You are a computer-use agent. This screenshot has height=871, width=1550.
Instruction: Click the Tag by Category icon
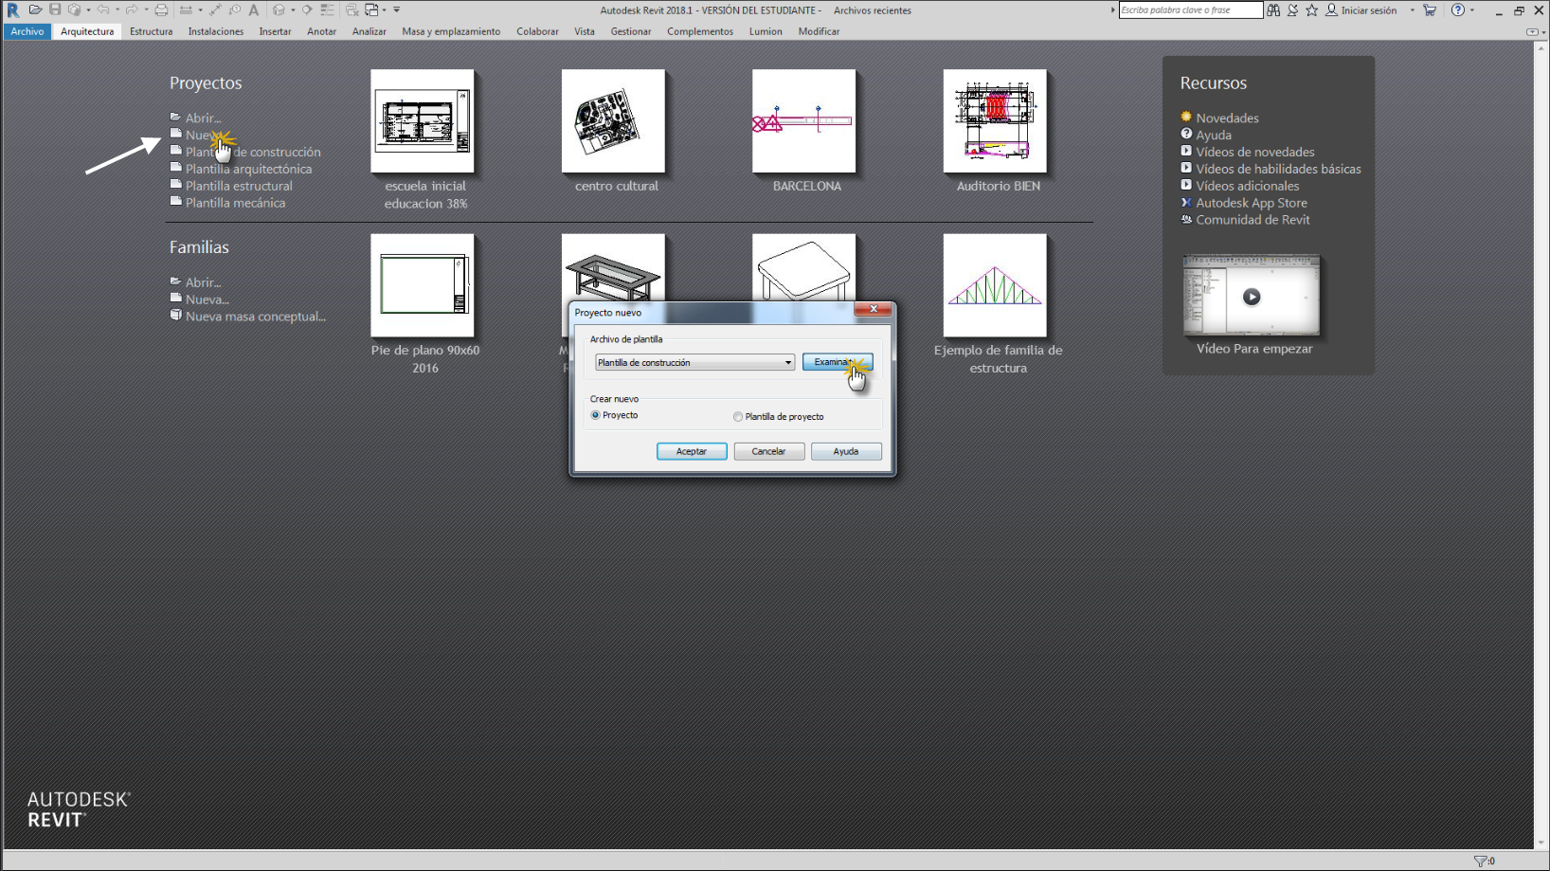[235, 9]
